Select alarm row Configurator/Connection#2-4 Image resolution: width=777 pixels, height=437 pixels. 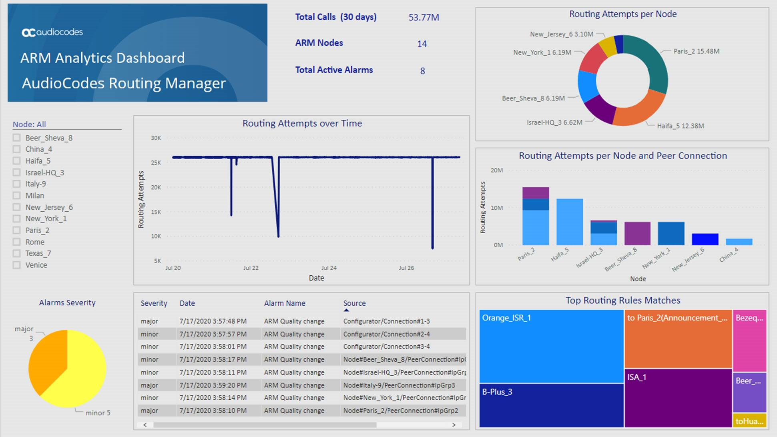302,334
